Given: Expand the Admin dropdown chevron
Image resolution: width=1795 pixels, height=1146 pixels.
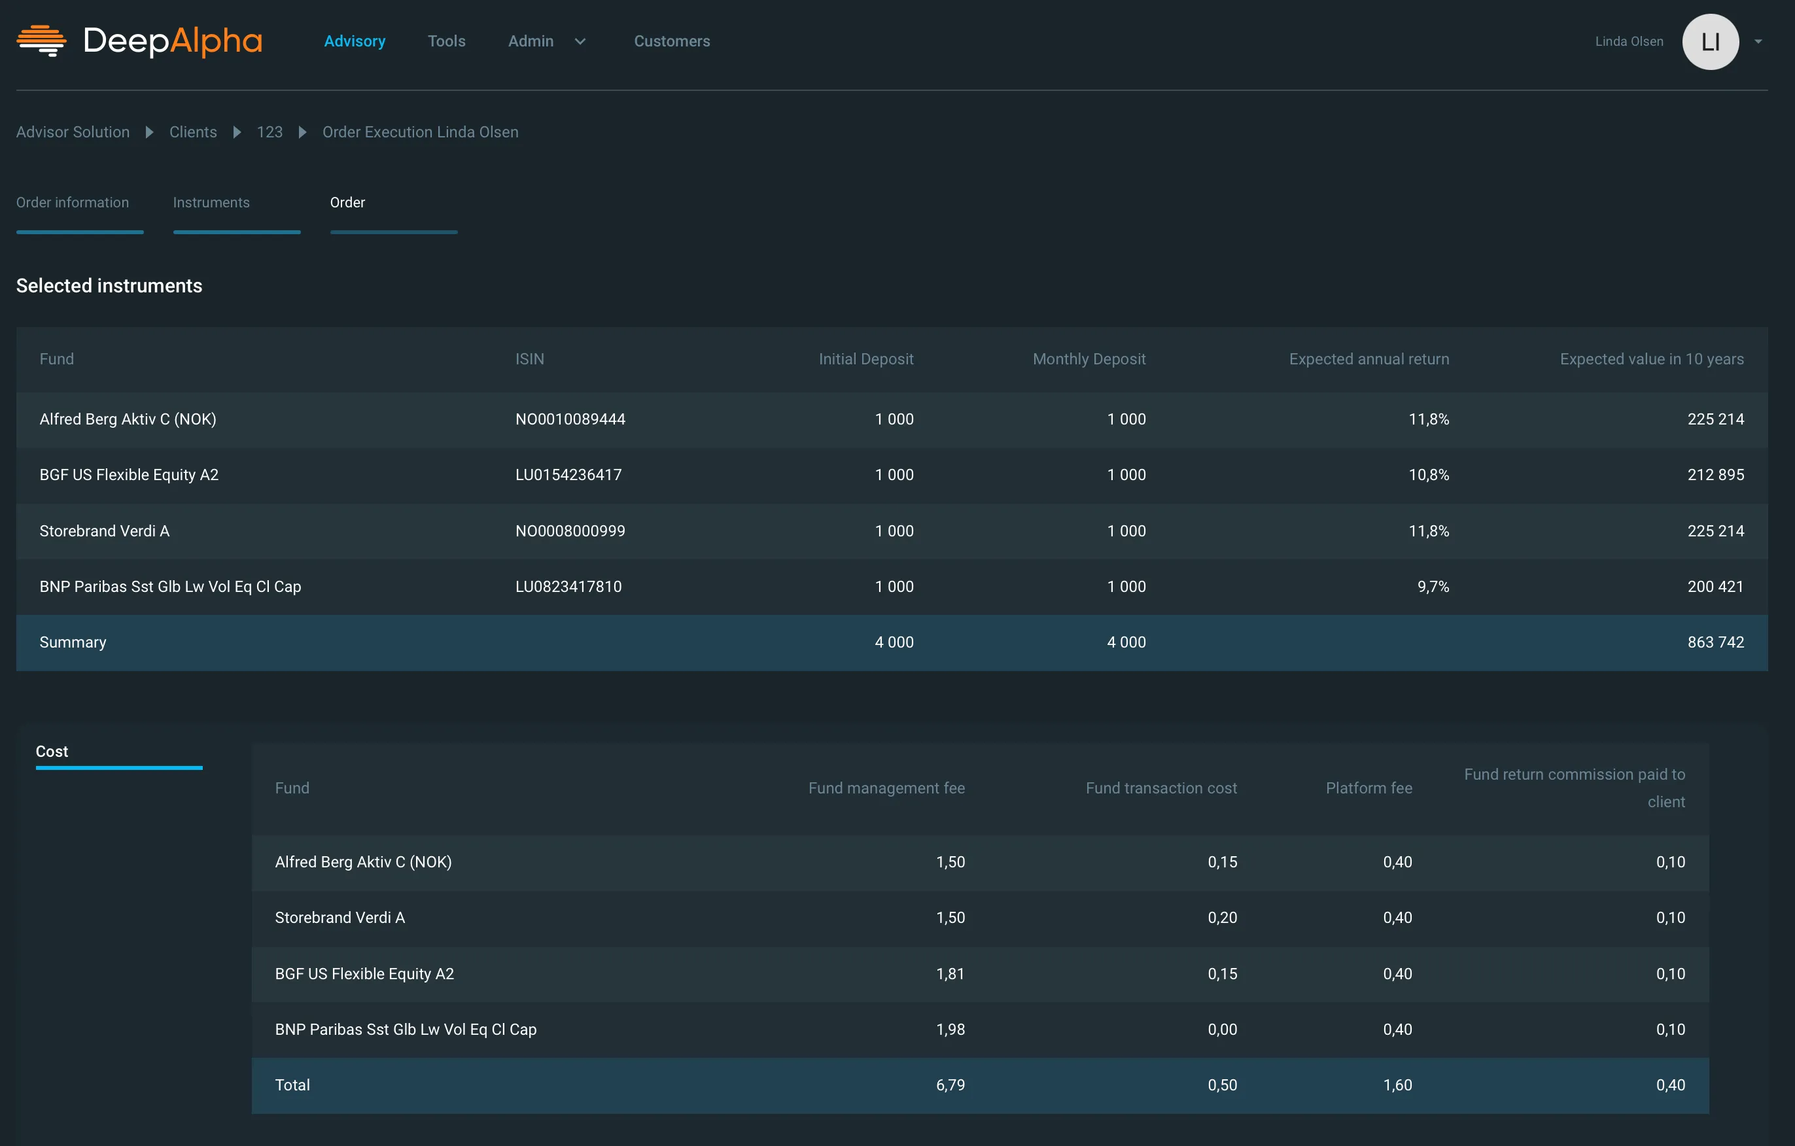Looking at the screenshot, I should 580,42.
